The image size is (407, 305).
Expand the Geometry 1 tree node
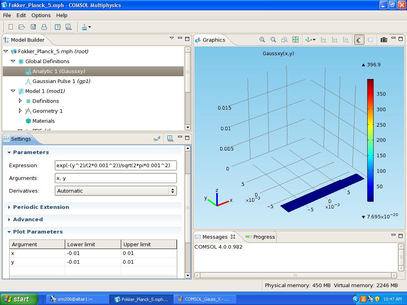click(x=20, y=111)
